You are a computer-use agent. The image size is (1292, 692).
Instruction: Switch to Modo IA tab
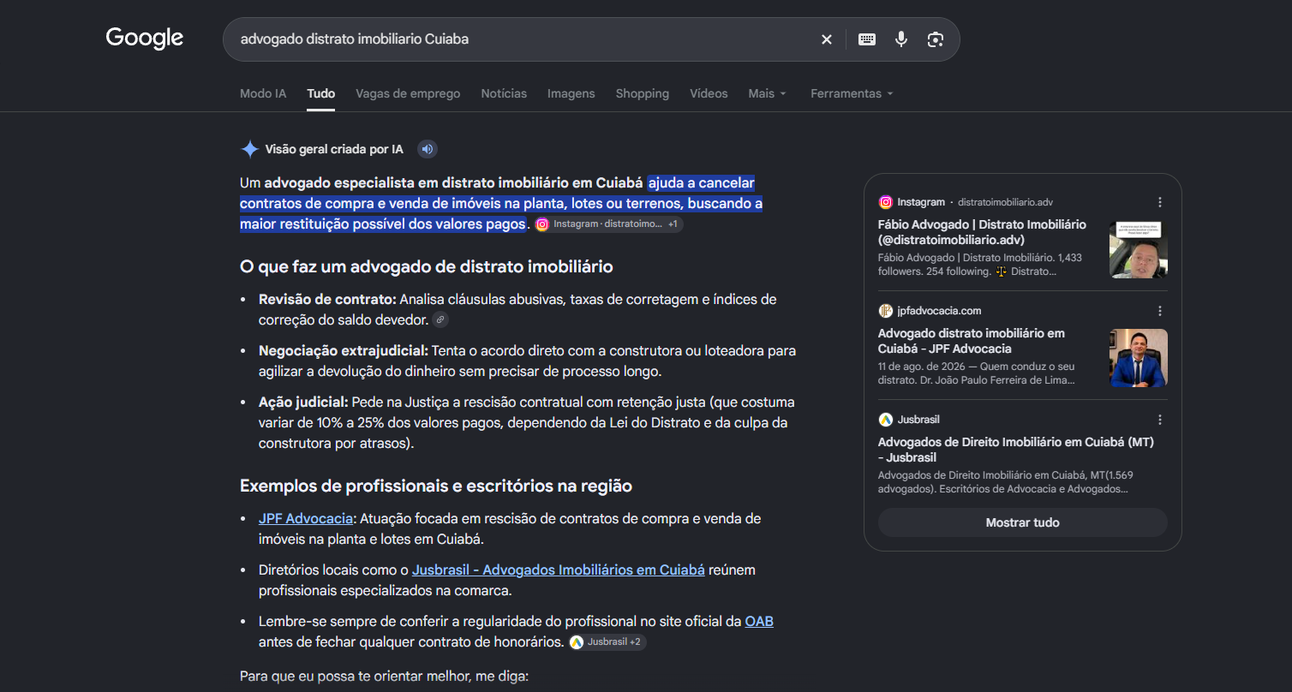pyautogui.click(x=263, y=93)
